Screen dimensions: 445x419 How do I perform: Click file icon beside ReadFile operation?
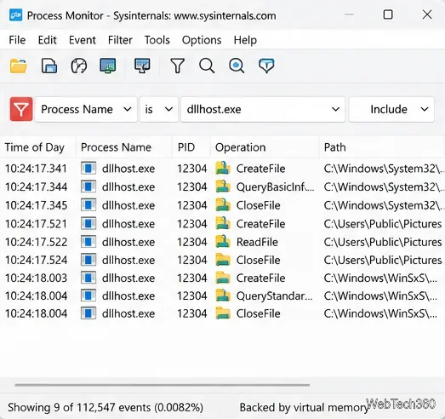tap(223, 242)
